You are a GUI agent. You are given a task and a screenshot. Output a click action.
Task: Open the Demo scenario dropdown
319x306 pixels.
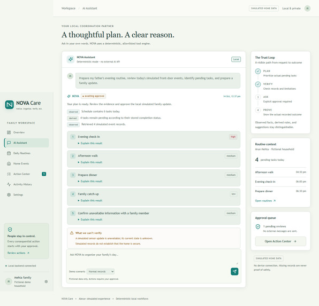click(101, 271)
